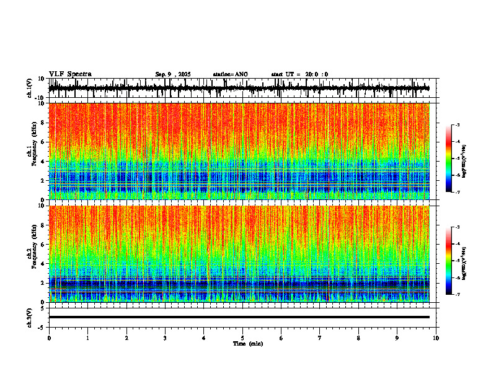
Task: Click the ch.2 colorbar log(PSD) unit label
Action: pyautogui.click(x=464, y=264)
